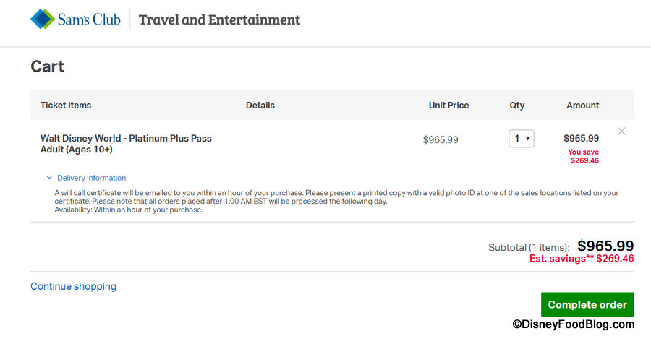Viewport: 651px width, 344px height.
Task: Remove the Platinum Plus Pass from cart
Action: coord(621,132)
